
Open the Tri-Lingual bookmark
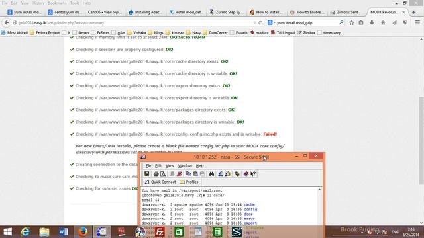point(283,32)
